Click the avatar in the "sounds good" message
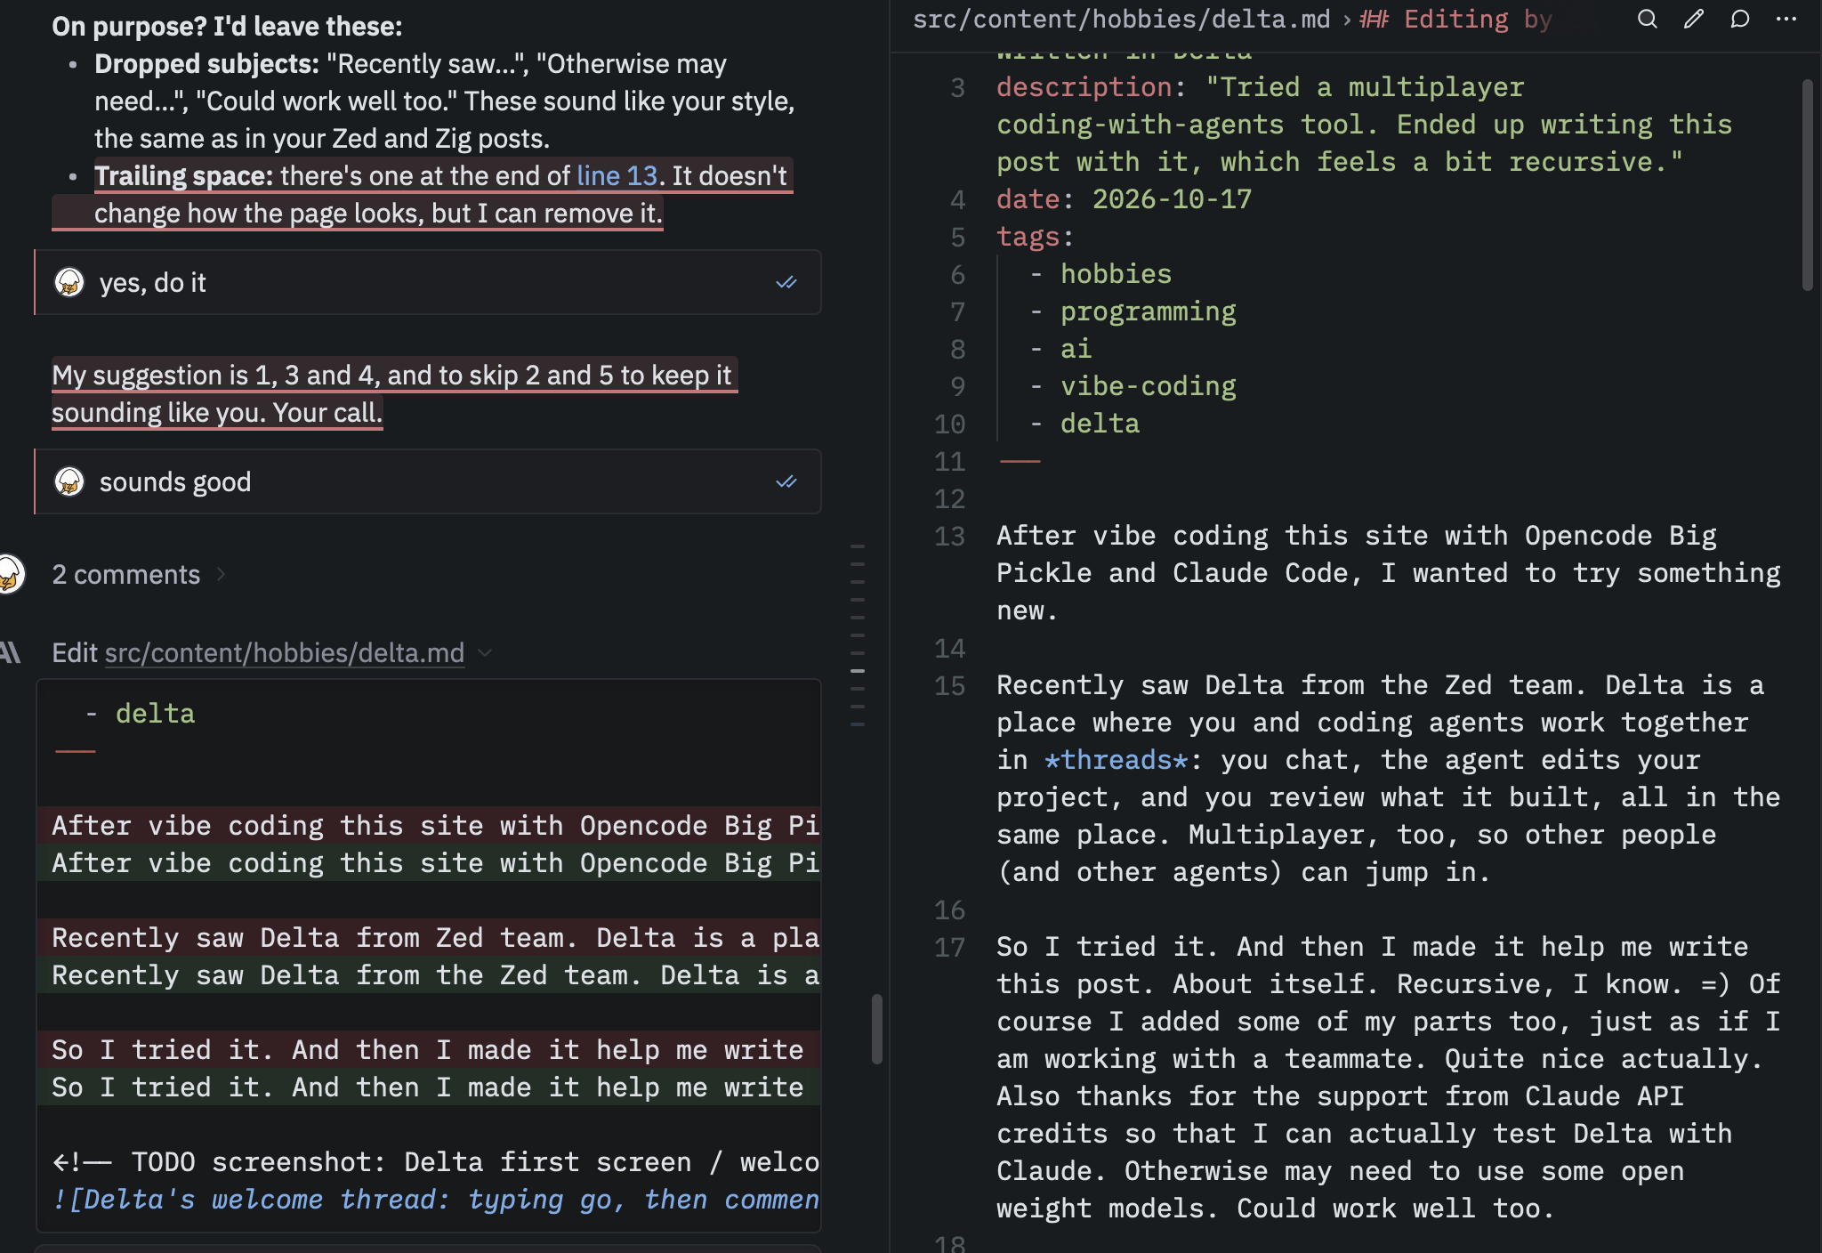The image size is (1822, 1253). tap(69, 481)
